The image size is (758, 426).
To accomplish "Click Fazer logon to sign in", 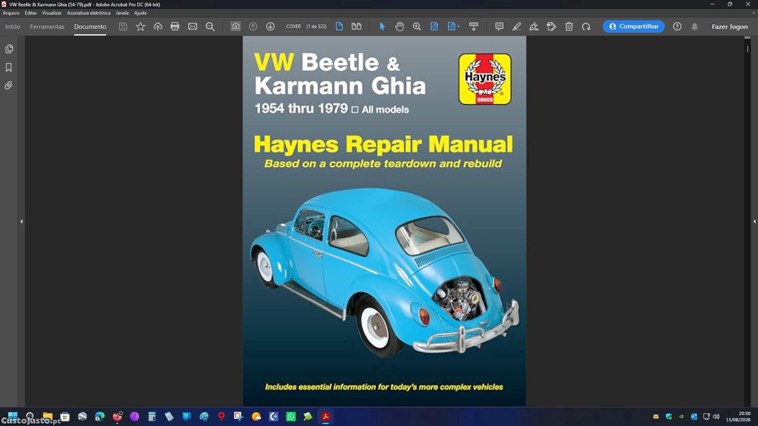I will 730,27.
